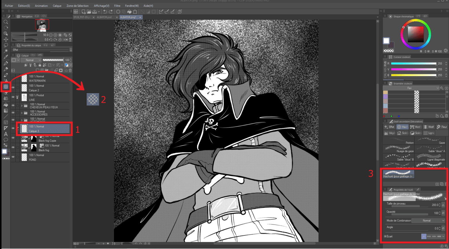
Task: Show the WATERMARK layer
Action: (13, 78)
